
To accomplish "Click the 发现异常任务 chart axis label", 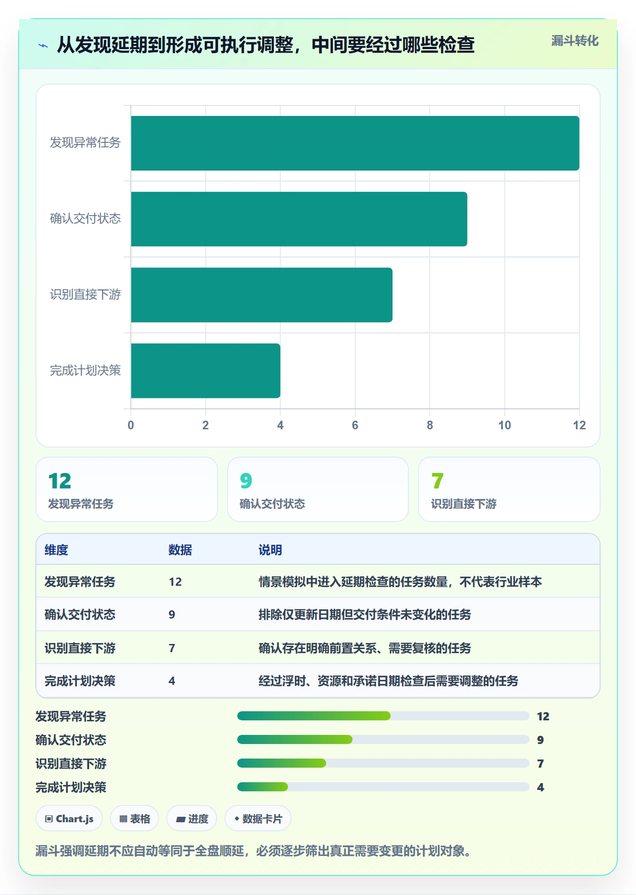I will click(85, 143).
